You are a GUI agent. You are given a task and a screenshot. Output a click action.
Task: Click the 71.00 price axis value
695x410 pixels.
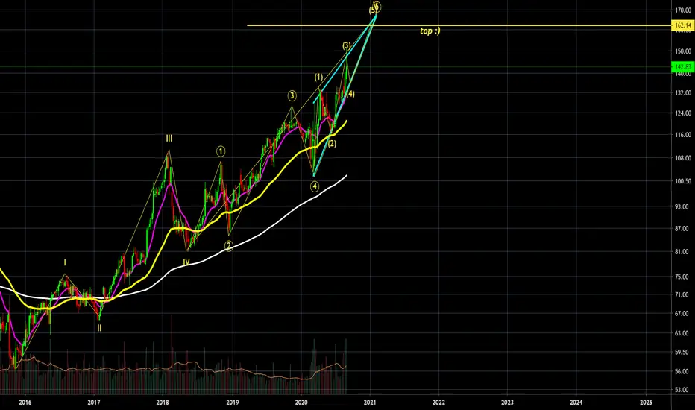coord(683,294)
